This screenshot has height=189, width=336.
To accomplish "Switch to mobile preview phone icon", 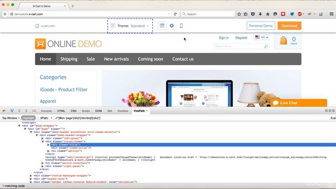I will [181, 26].
